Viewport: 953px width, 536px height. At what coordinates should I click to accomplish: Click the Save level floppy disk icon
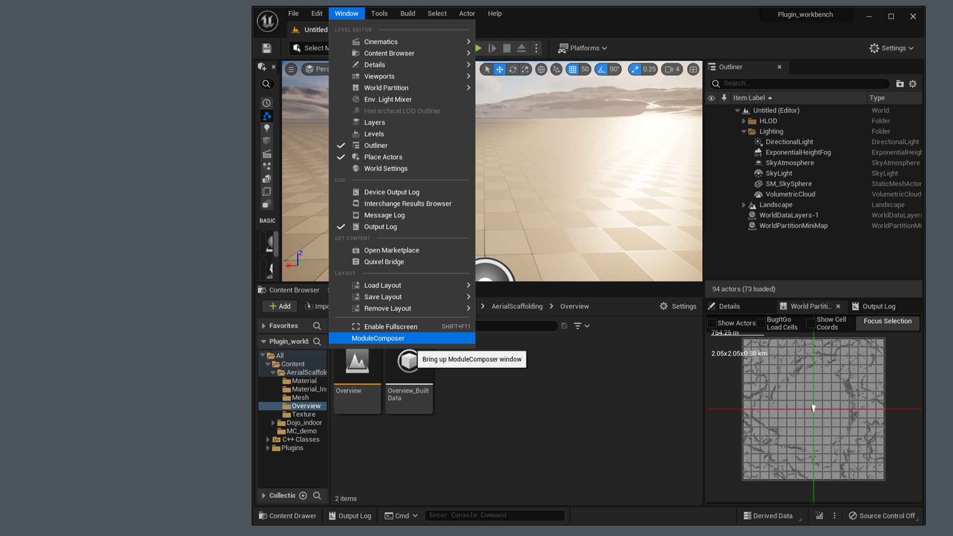267,48
